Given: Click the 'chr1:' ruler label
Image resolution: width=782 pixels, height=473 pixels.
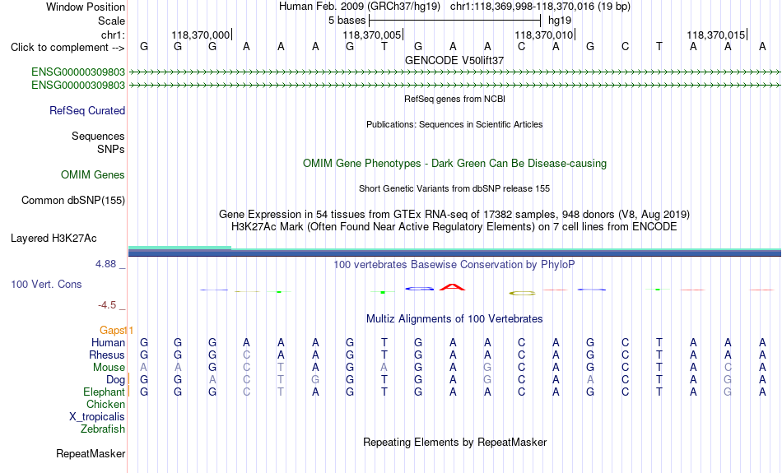Looking at the screenshot, I should pos(113,35).
